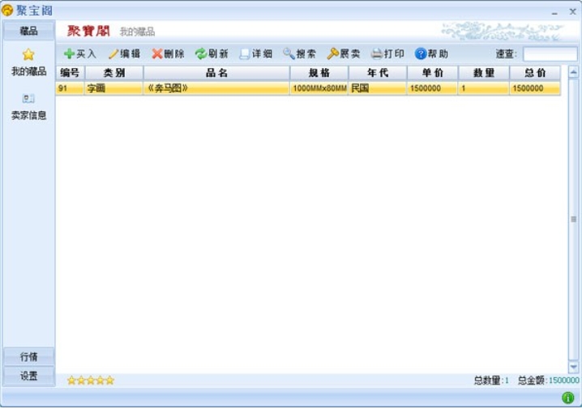
Task: Open 卖家信息 seller info in sidebar
Action: pyautogui.click(x=28, y=98)
